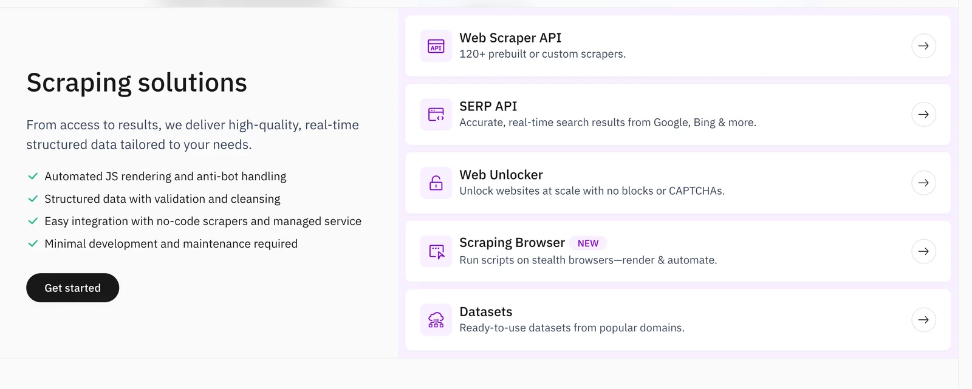
Task: Follow the SERP API title link
Action: (488, 106)
